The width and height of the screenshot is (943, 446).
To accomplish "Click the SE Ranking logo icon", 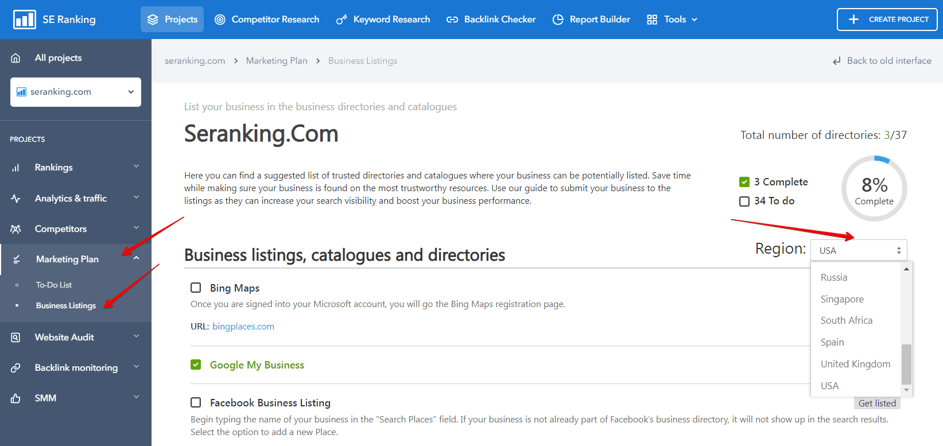I will [24, 20].
